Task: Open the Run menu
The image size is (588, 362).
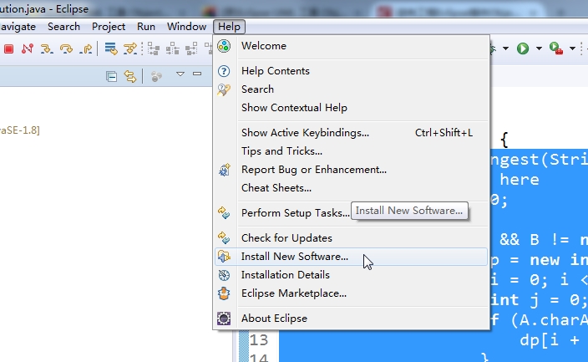Action: pyautogui.click(x=146, y=27)
